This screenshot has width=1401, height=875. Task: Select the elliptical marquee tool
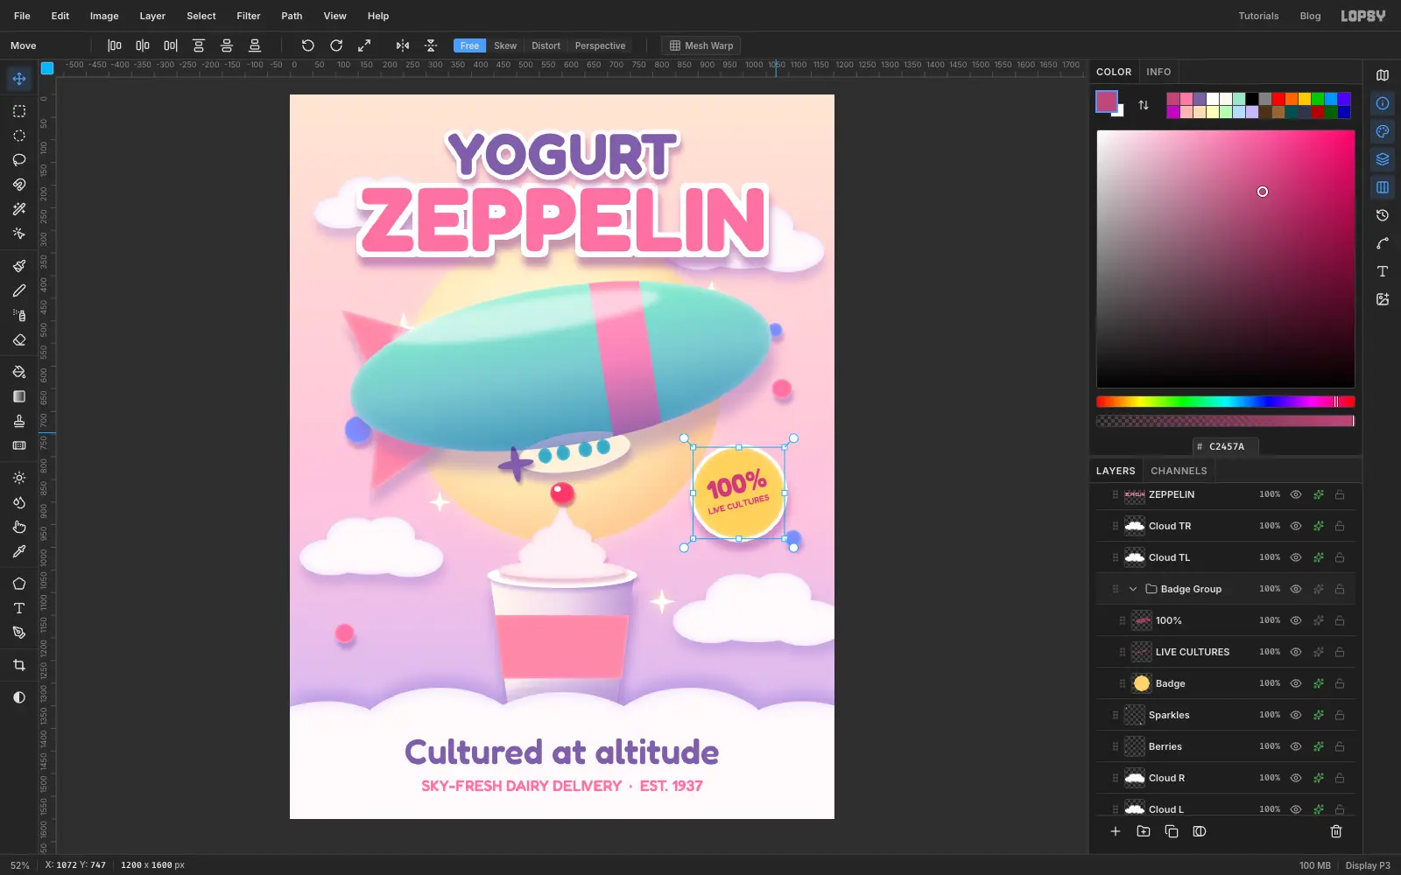point(19,136)
